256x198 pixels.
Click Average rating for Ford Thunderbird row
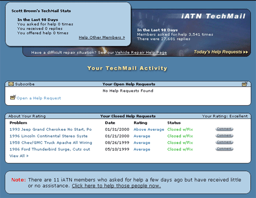coord(142,149)
